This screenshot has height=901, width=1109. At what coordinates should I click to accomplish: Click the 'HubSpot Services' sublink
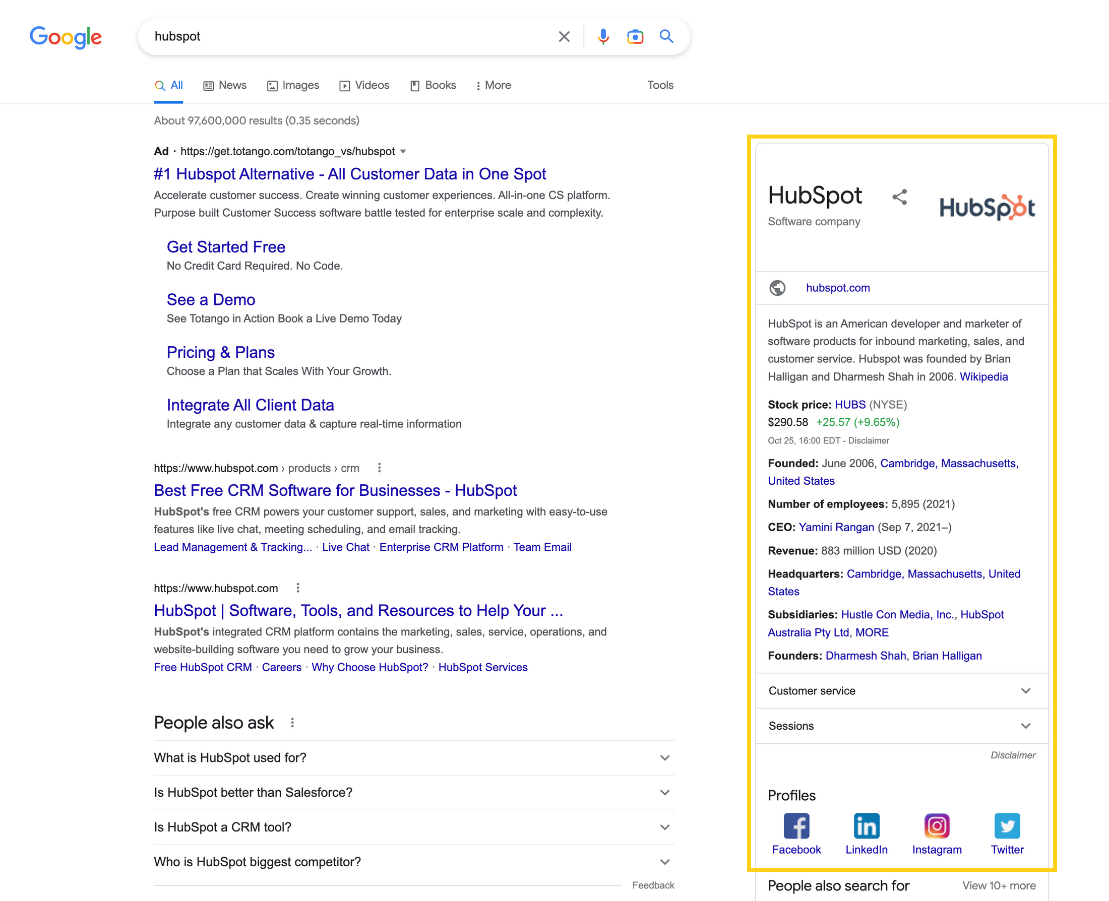pos(483,668)
